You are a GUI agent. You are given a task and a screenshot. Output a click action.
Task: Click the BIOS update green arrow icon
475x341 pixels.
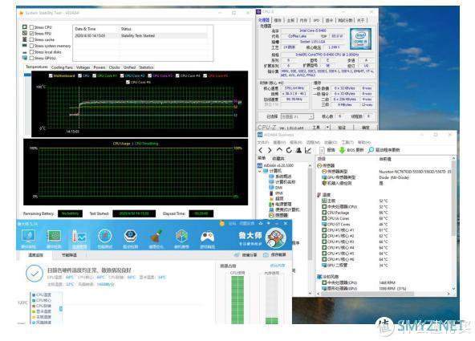tap(342, 150)
